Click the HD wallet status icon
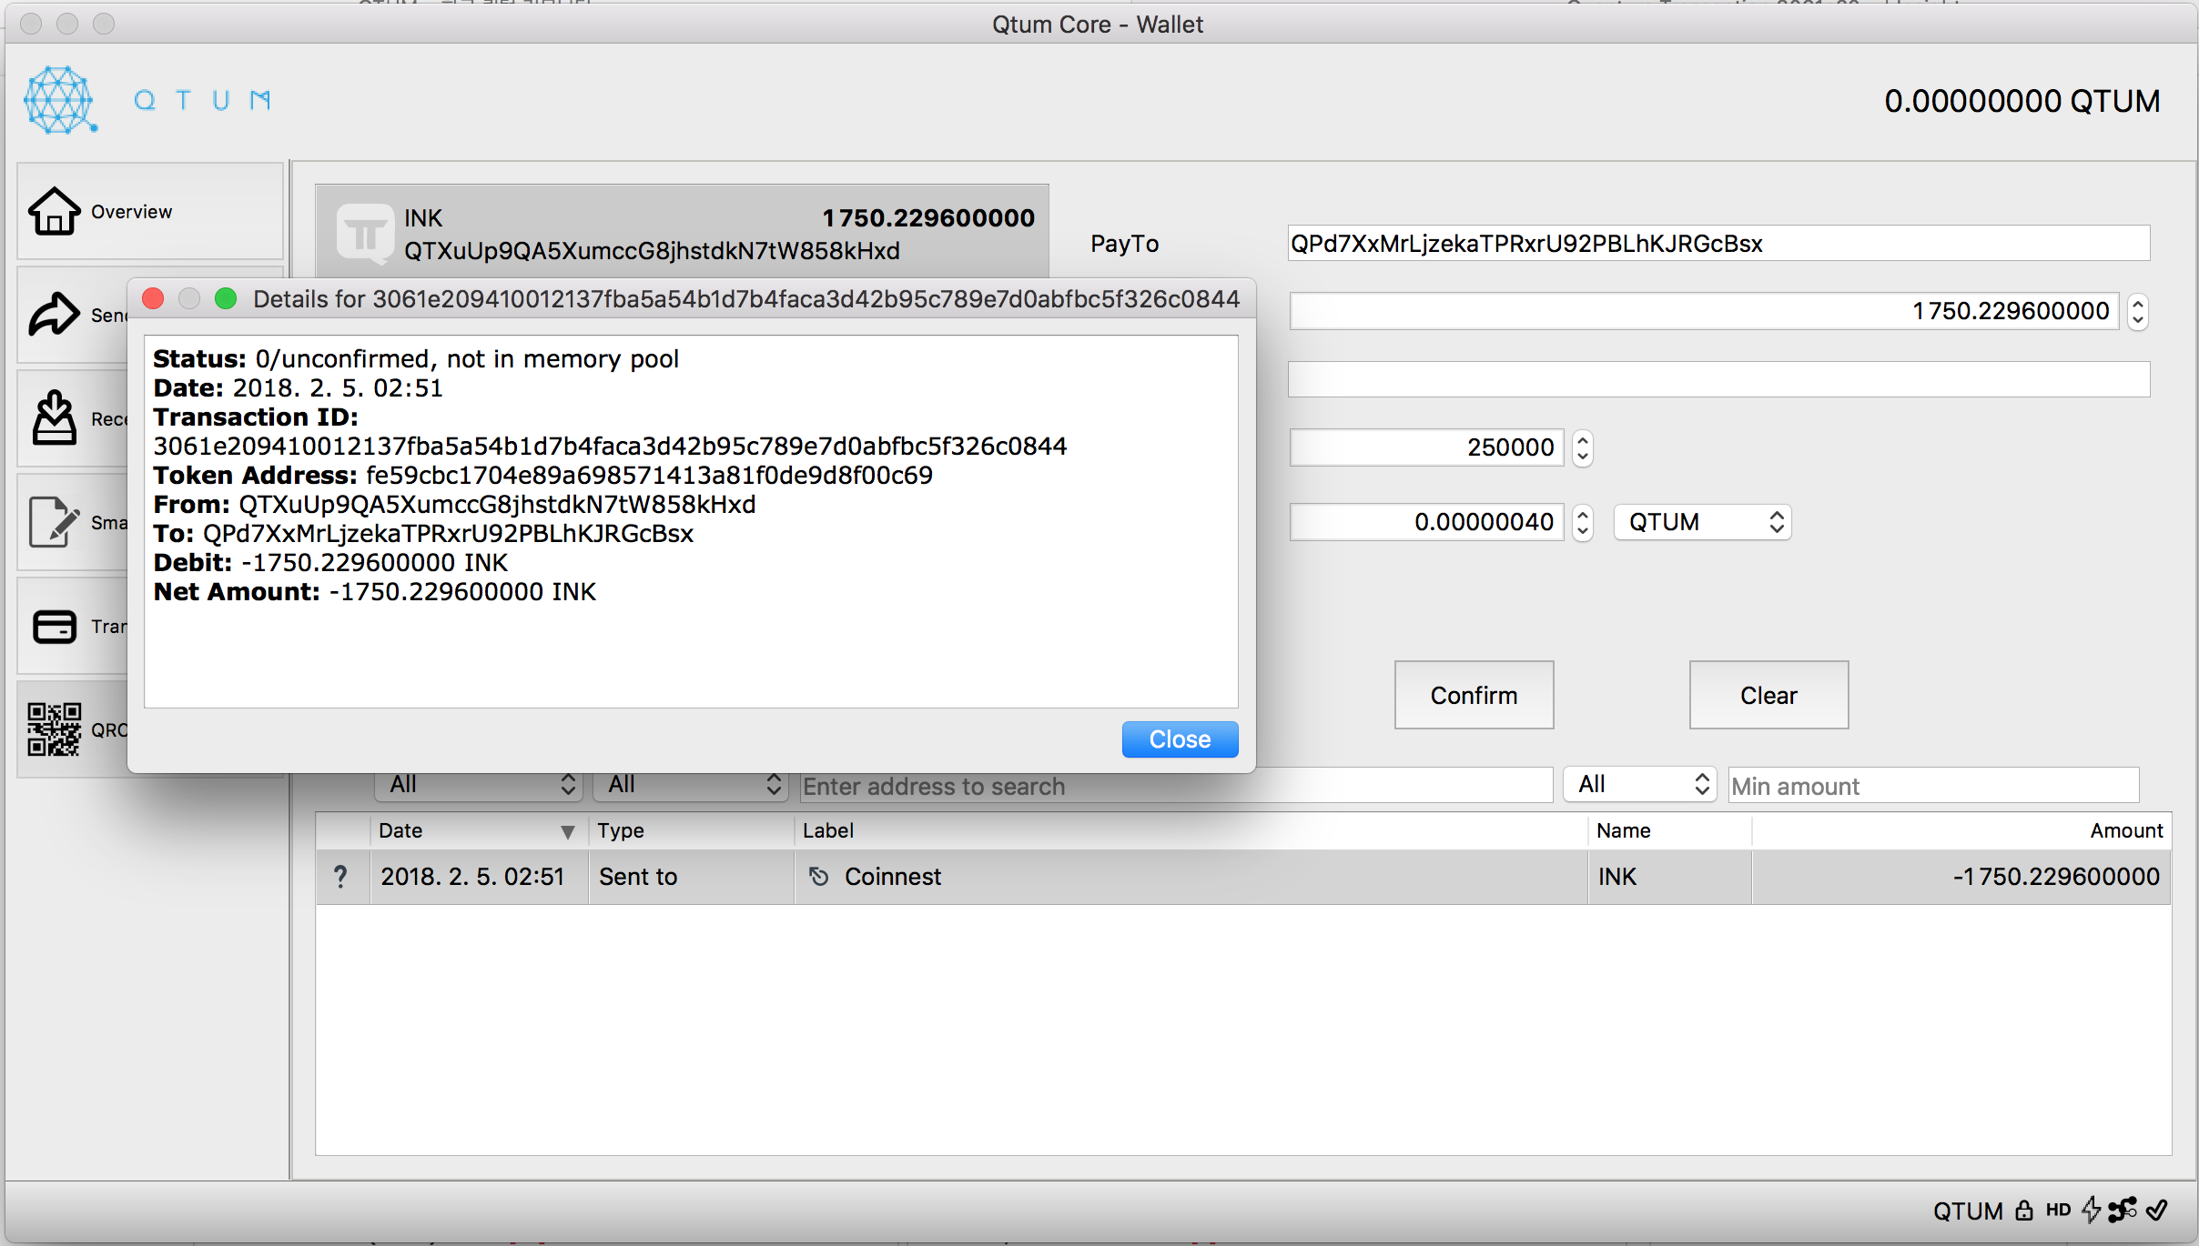 2058,1210
